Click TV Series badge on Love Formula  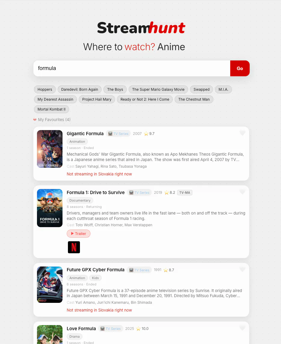pos(111,329)
